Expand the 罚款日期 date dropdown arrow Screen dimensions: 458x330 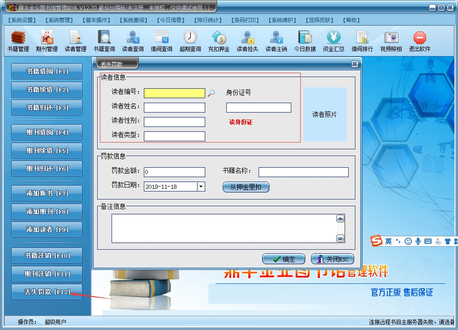click(x=201, y=187)
